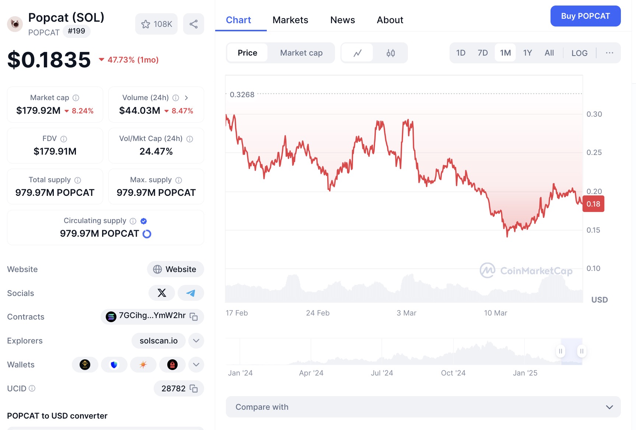Click the $44.03M volume value

click(x=140, y=110)
